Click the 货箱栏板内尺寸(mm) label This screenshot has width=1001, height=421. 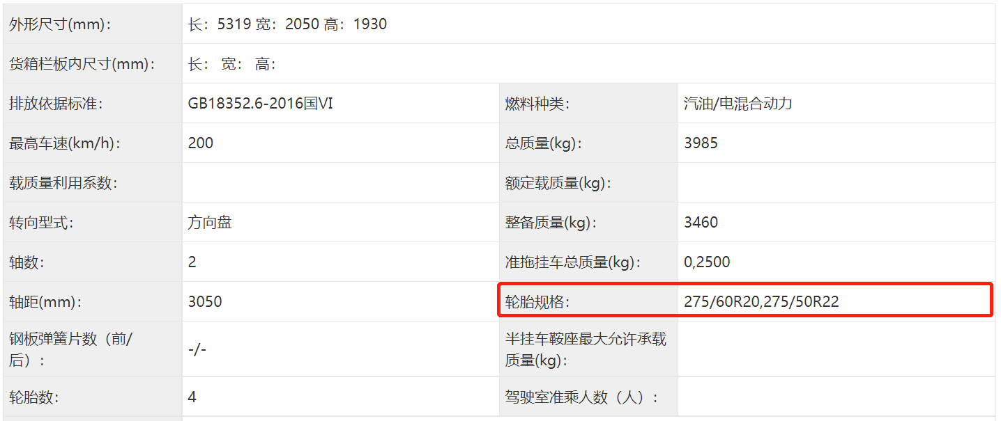click(82, 64)
